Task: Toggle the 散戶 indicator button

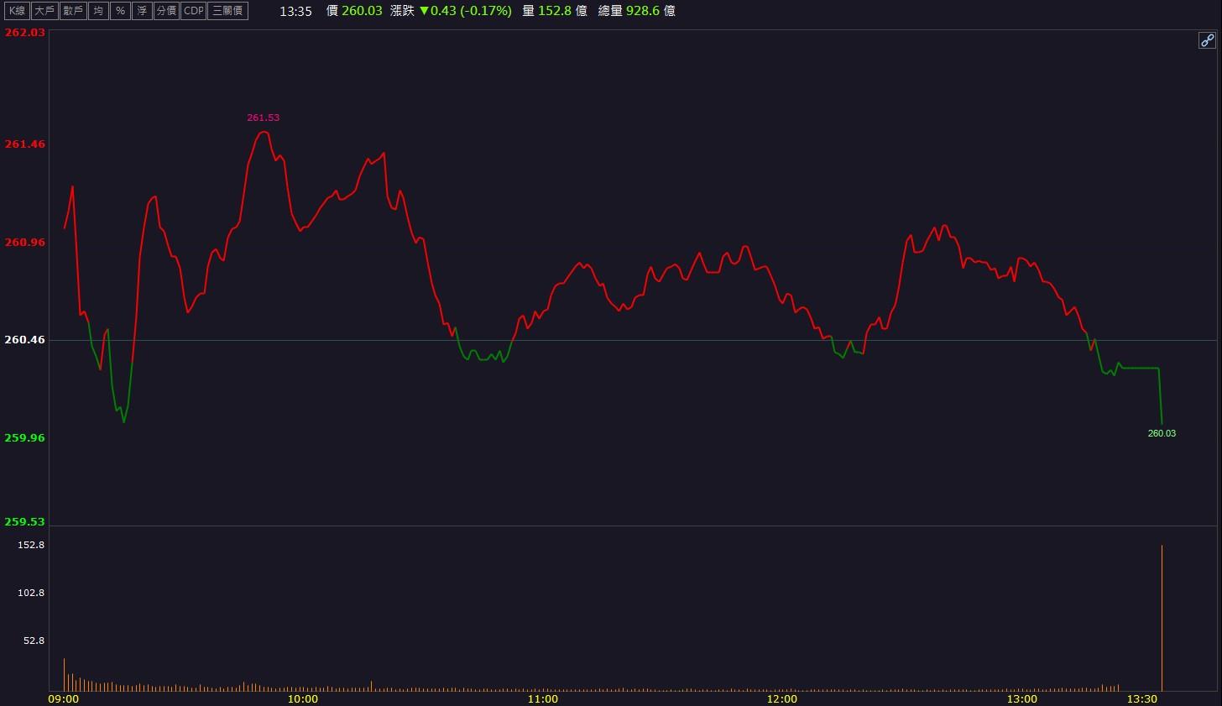Action: [73, 11]
